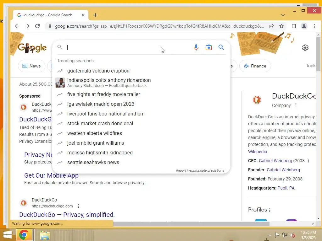Select the News filter tab
This screenshot has width=322, height=241.
[31, 66]
